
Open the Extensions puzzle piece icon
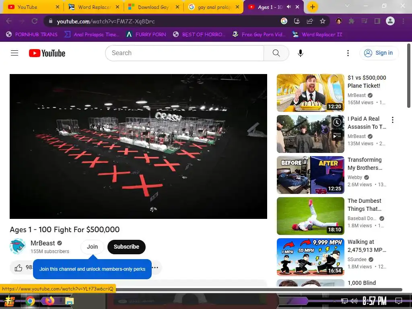click(x=352, y=21)
